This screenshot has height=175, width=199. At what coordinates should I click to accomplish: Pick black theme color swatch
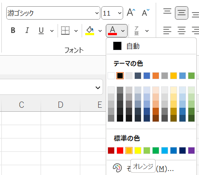pyautogui.click(x=120, y=76)
